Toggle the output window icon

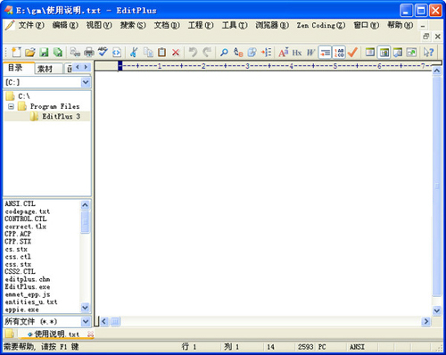(x=398, y=53)
